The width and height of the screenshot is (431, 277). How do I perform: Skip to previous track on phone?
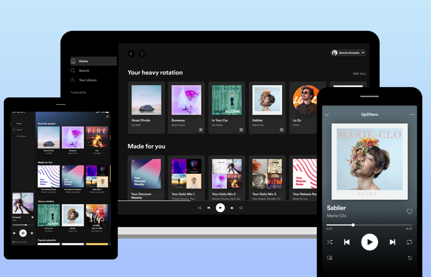pos(347,242)
